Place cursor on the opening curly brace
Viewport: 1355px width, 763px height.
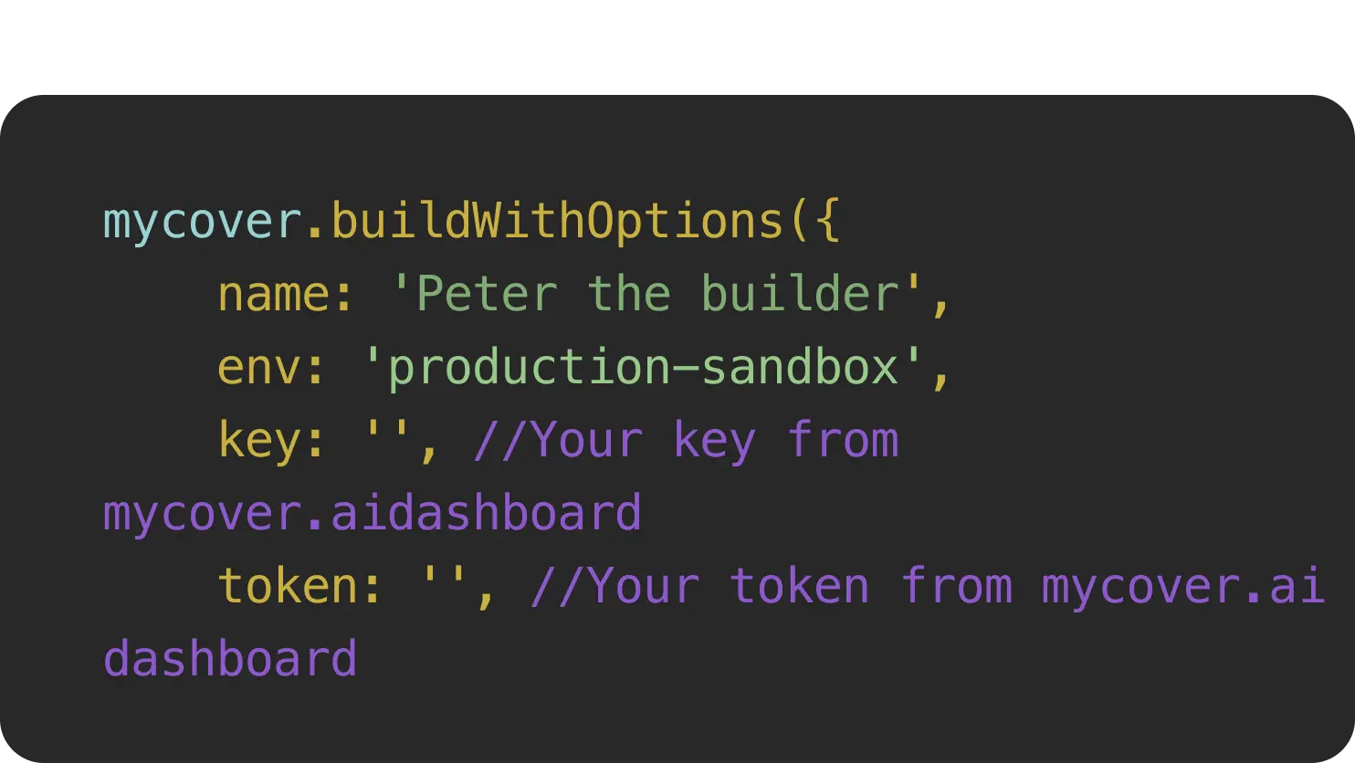coord(827,222)
